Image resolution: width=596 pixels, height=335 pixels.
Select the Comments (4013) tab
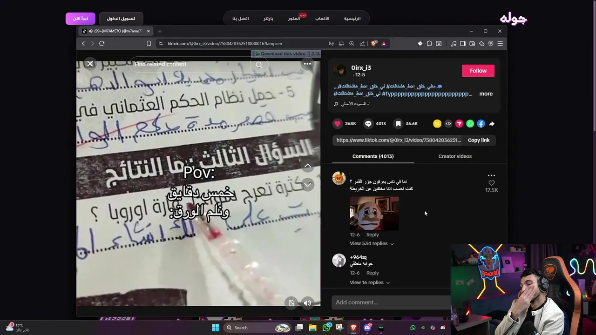click(x=373, y=156)
